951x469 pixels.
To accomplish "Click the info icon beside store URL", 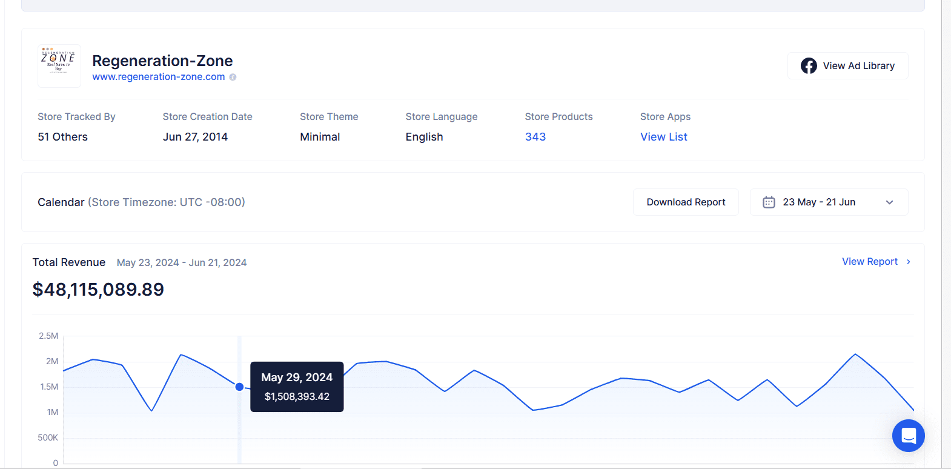I will (233, 77).
